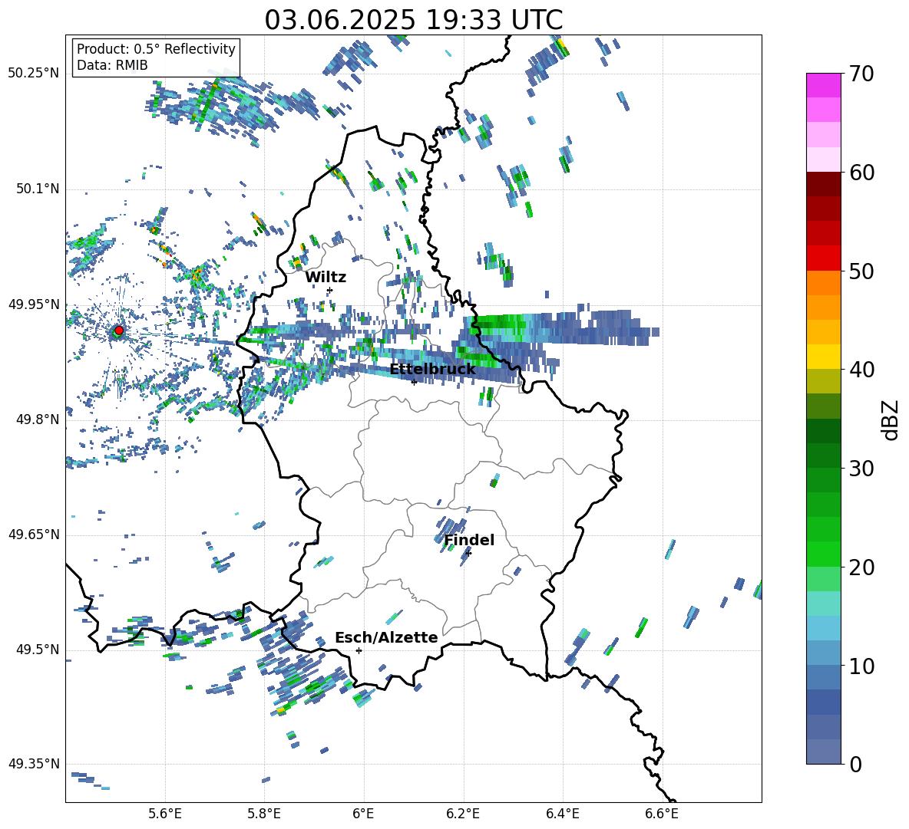Click the 50.25°N latitude label
This screenshot has height=829, width=909.
[34, 74]
